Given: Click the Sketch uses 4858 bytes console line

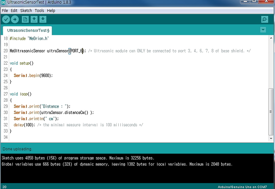Looking at the screenshot, I should 78,158.
